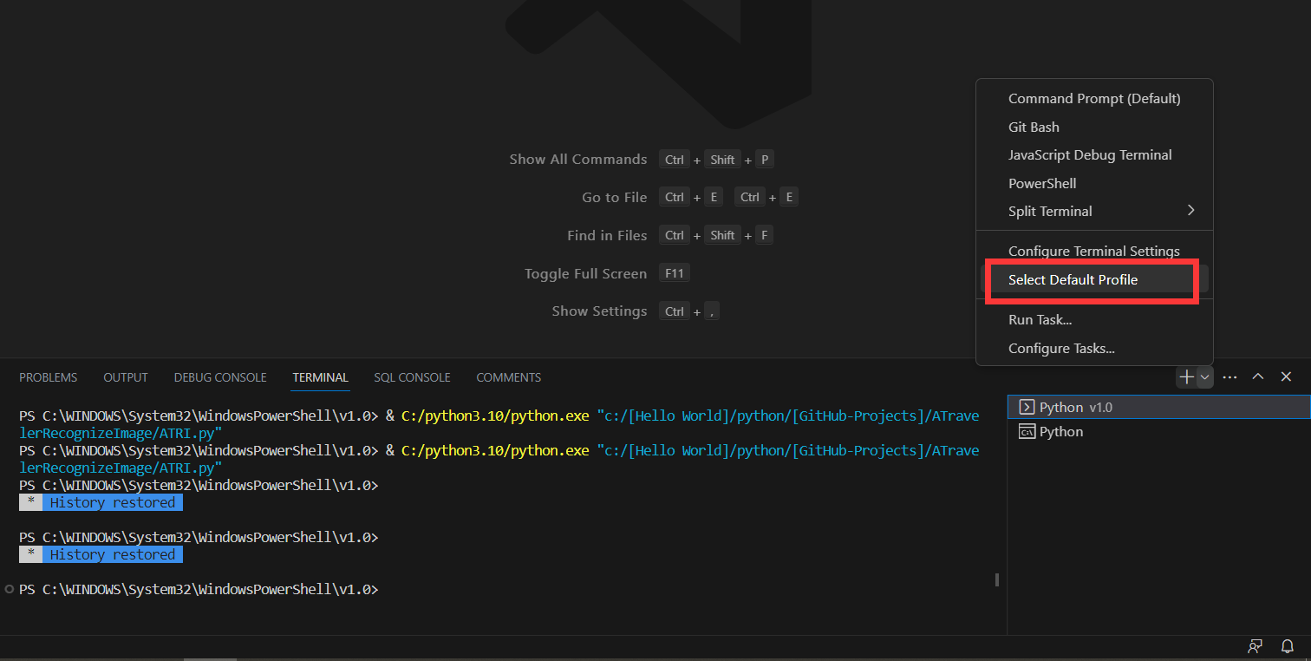
Task: Click the feedback icon in the status bar
Action: tap(1255, 646)
